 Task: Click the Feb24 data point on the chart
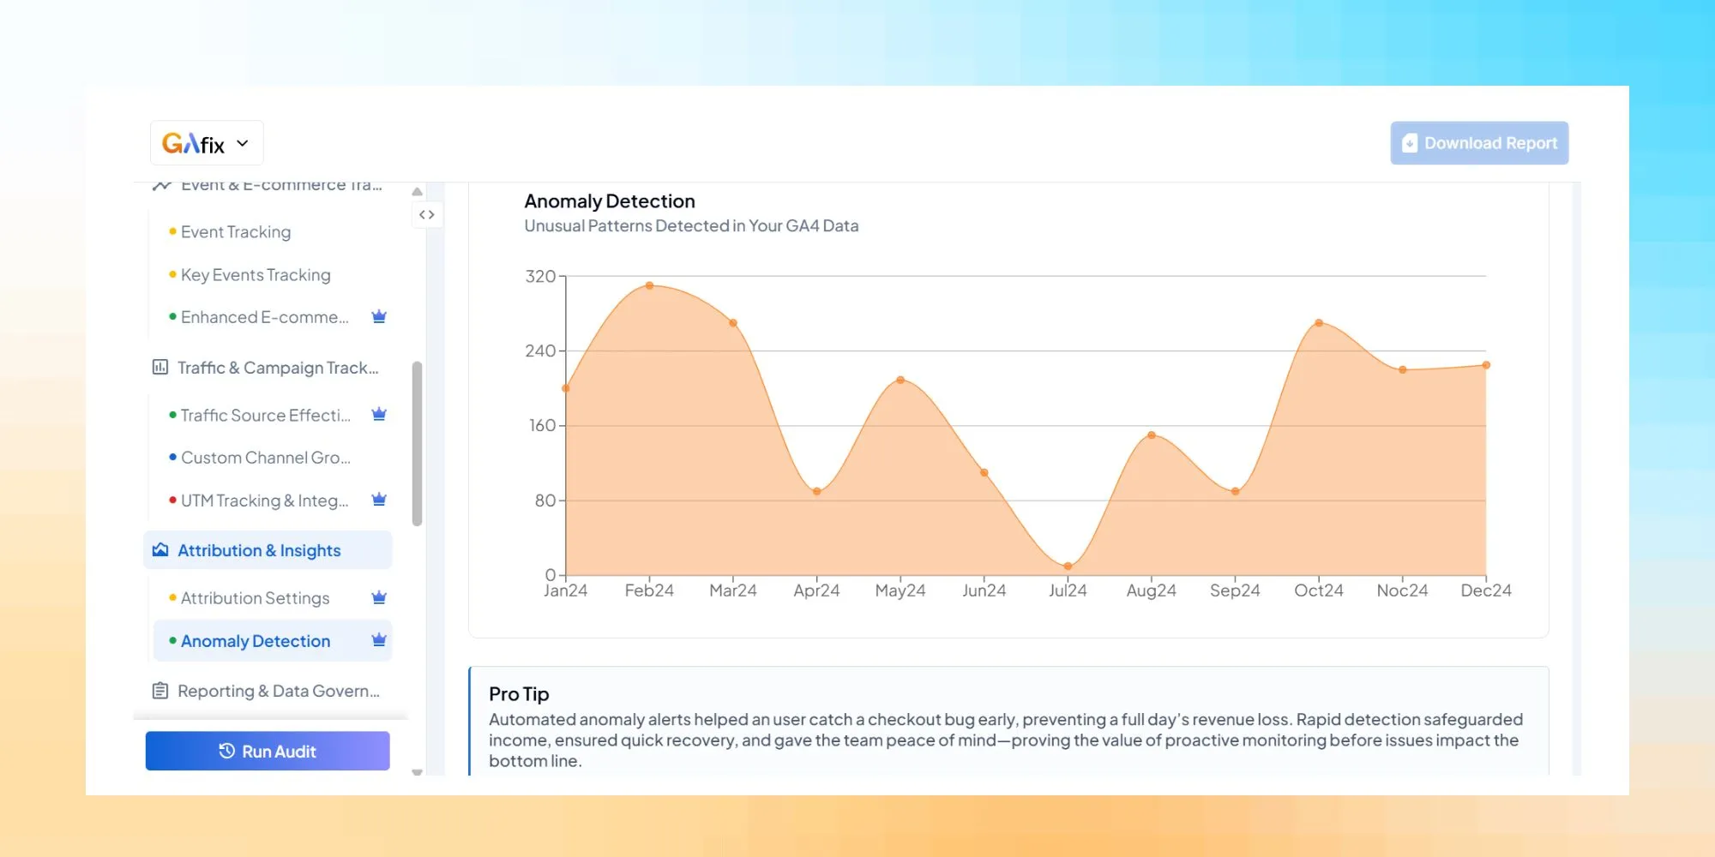click(x=649, y=285)
